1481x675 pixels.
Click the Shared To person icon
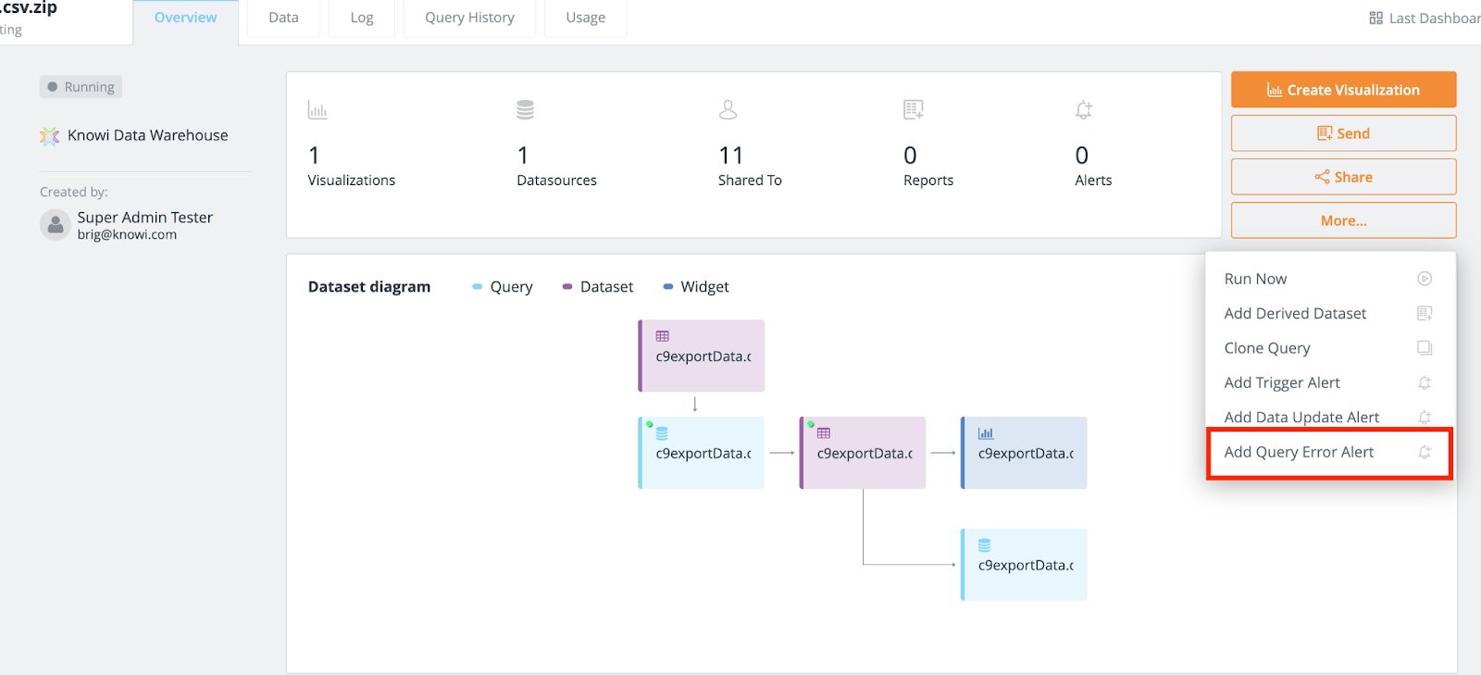[728, 110]
